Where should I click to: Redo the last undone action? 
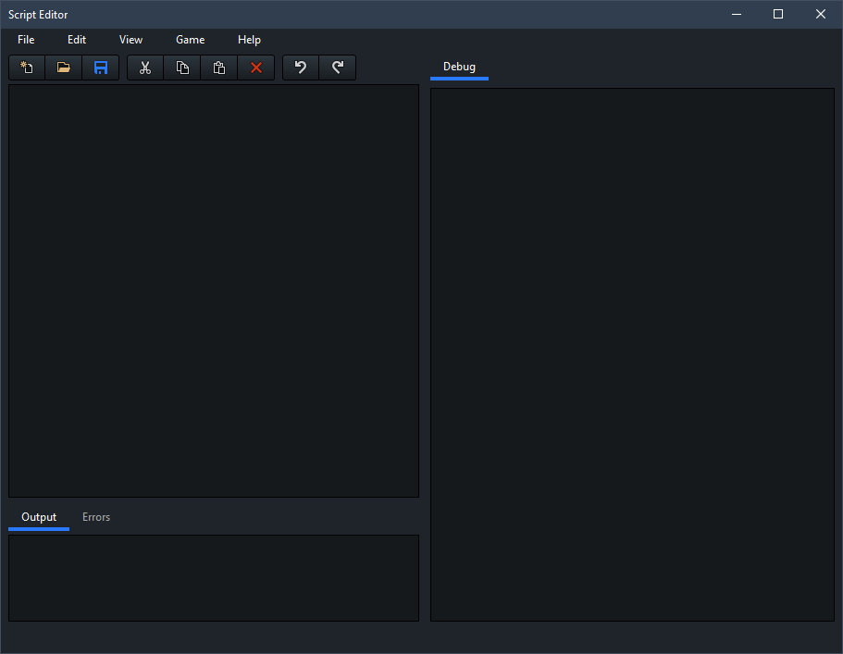(x=338, y=68)
